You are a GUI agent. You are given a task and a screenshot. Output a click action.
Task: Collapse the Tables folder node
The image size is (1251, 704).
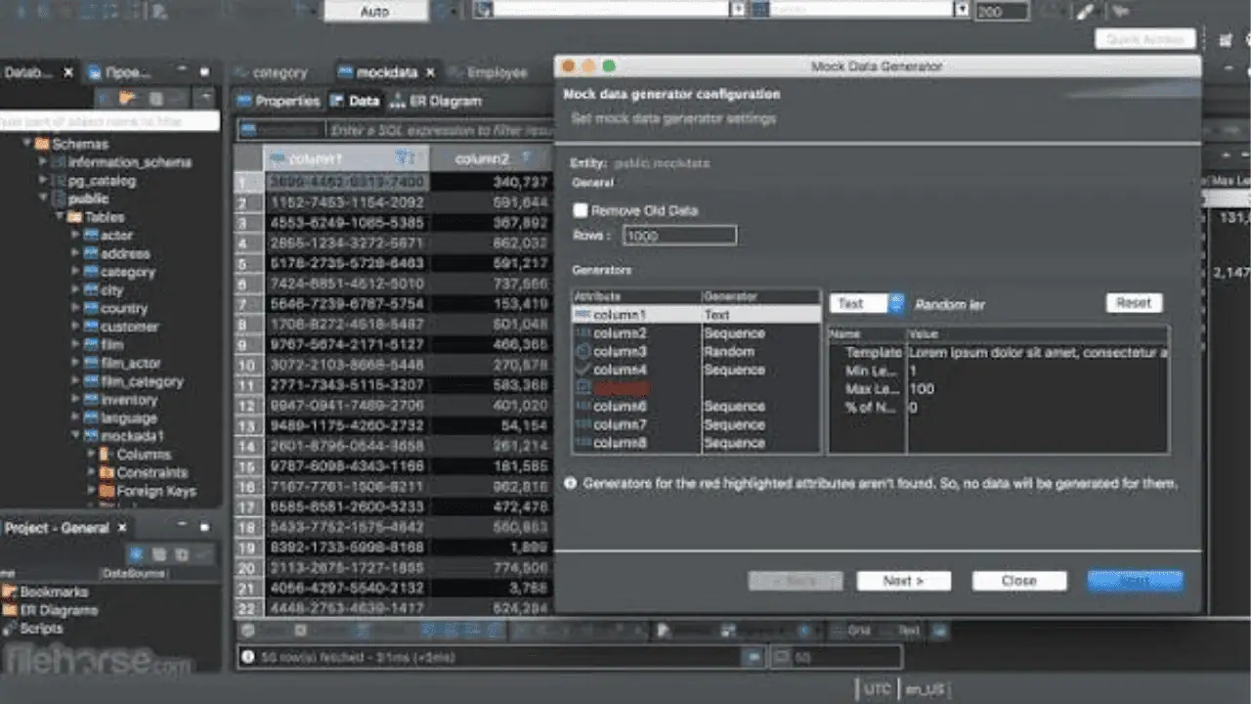(x=60, y=217)
